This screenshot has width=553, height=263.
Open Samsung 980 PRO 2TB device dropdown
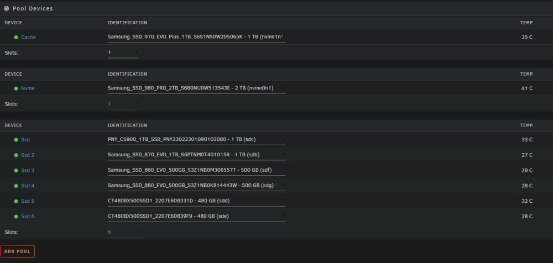(196, 88)
